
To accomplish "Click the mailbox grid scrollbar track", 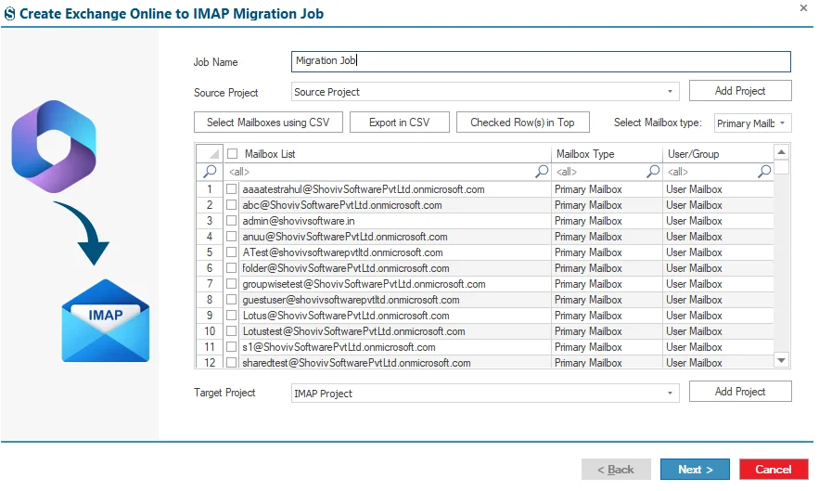I will click(781, 262).
